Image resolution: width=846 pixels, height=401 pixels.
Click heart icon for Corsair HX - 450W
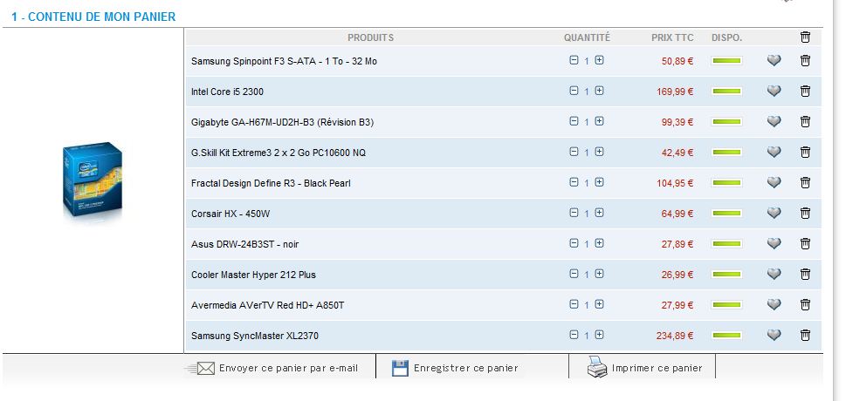[x=774, y=214]
